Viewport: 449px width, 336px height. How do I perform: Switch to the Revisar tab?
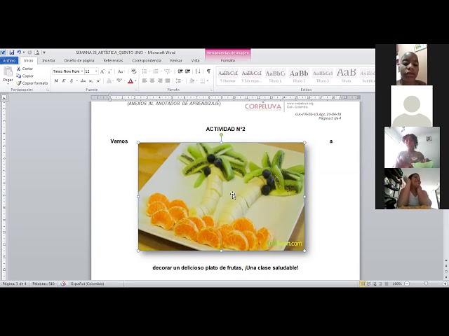click(x=176, y=61)
